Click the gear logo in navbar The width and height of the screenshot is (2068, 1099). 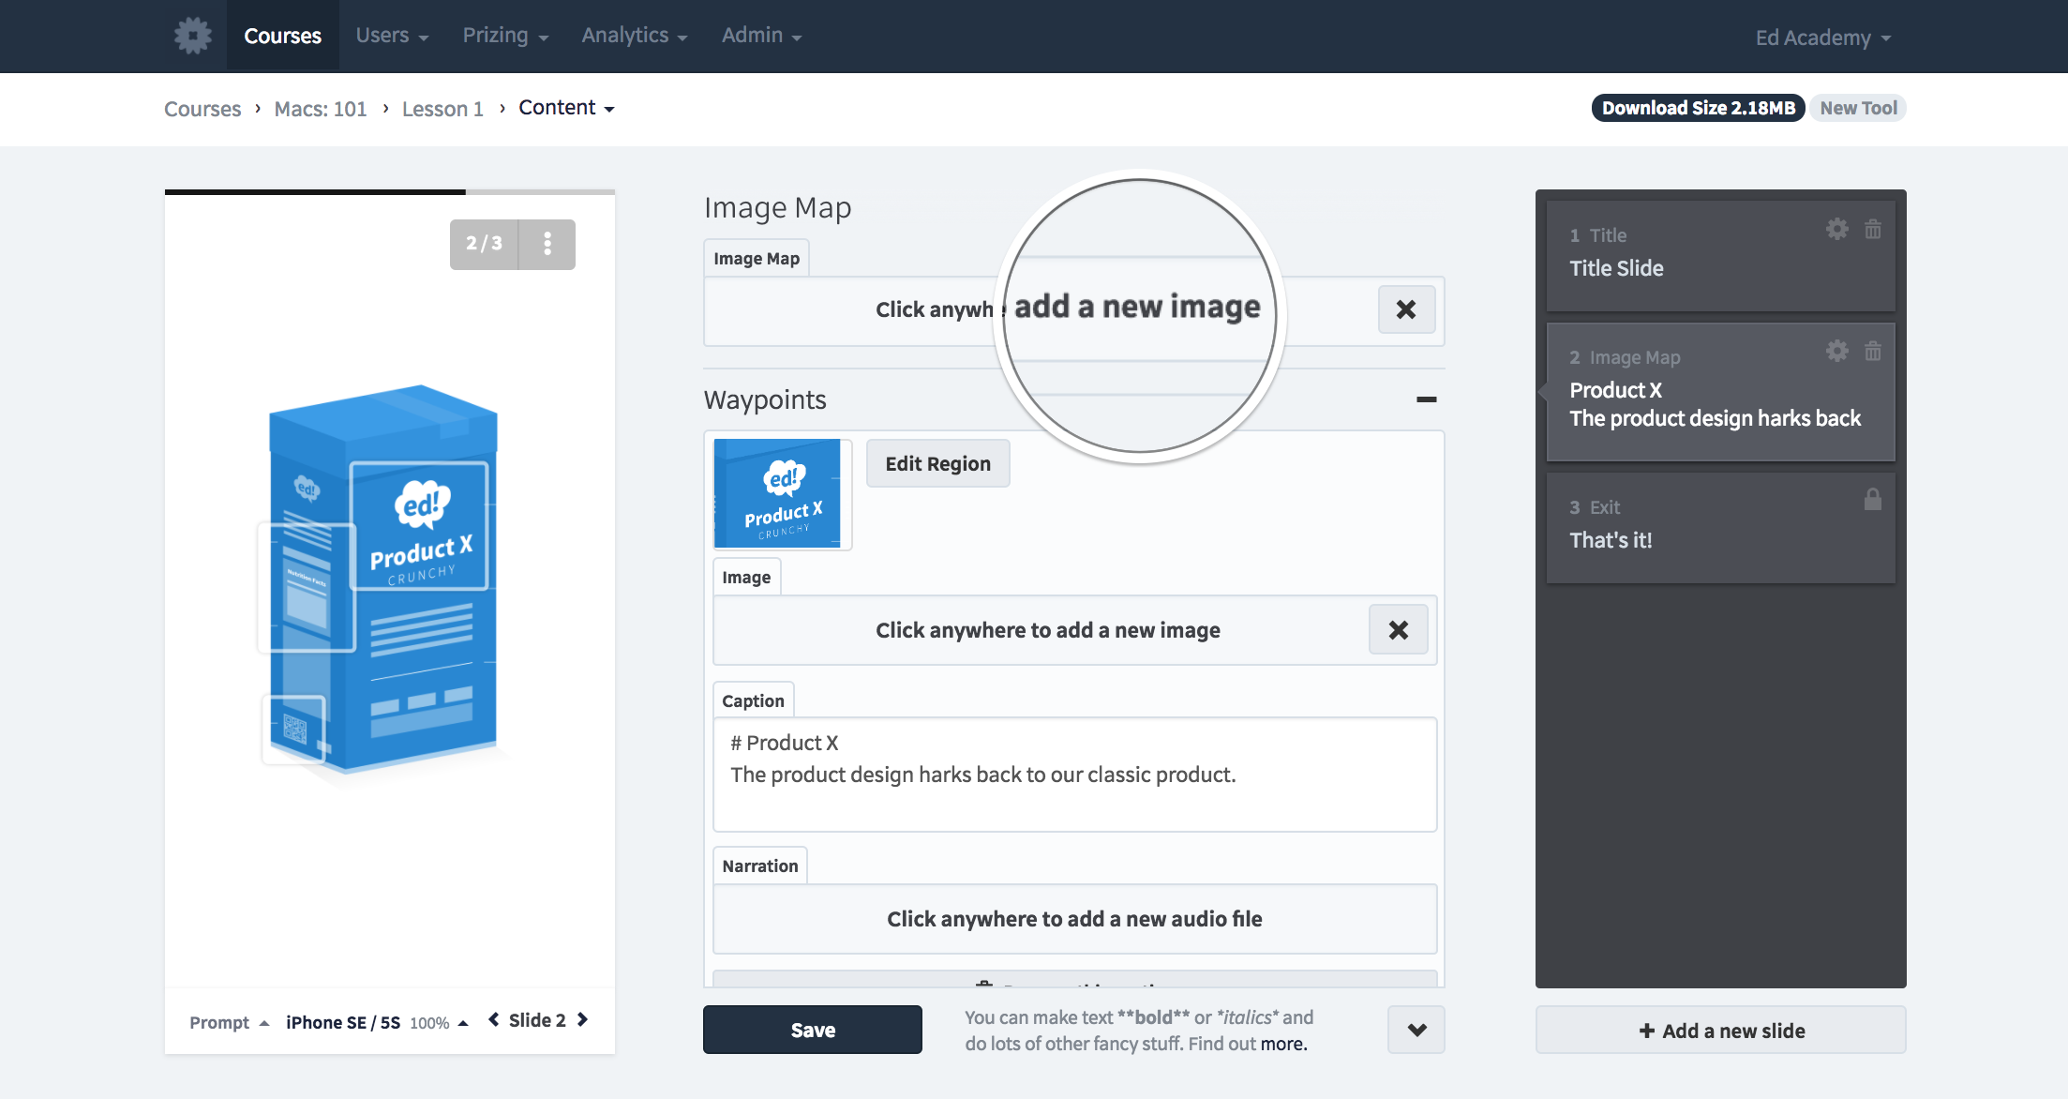point(193,36)
